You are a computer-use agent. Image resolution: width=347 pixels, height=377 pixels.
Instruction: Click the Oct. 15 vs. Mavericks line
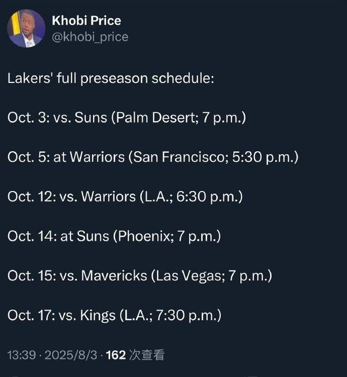(x=140, y=276)
